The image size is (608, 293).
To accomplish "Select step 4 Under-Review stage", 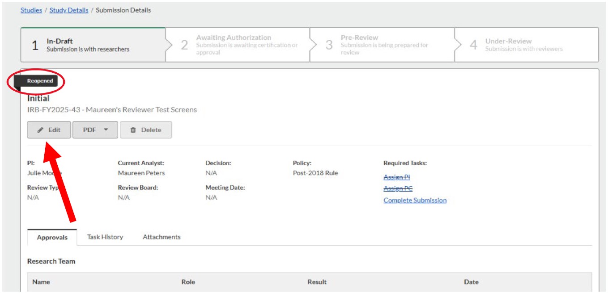I will click(x=527, y=45).
